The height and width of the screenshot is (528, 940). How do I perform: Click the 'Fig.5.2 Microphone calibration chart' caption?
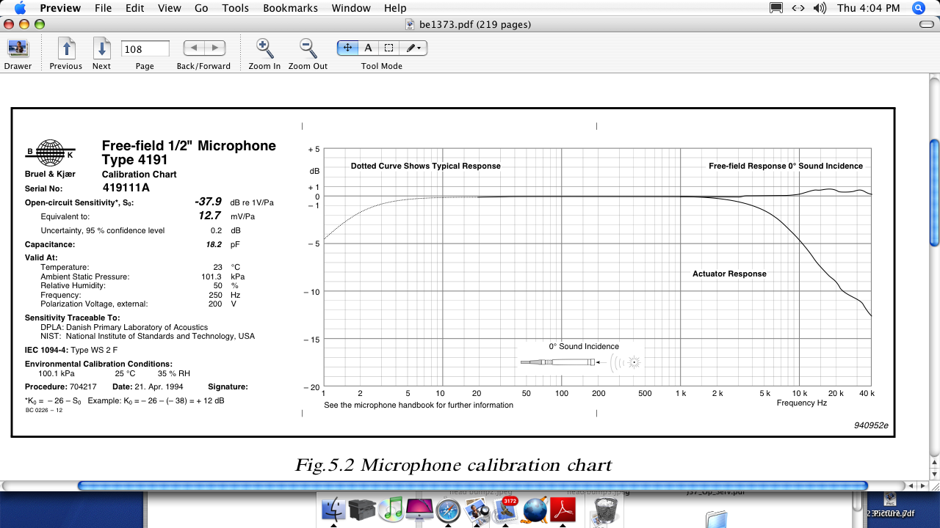[x=453, y=464]
